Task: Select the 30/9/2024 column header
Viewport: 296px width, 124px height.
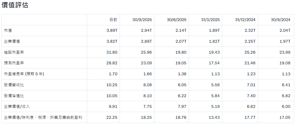Action: (x=281, y=20)
